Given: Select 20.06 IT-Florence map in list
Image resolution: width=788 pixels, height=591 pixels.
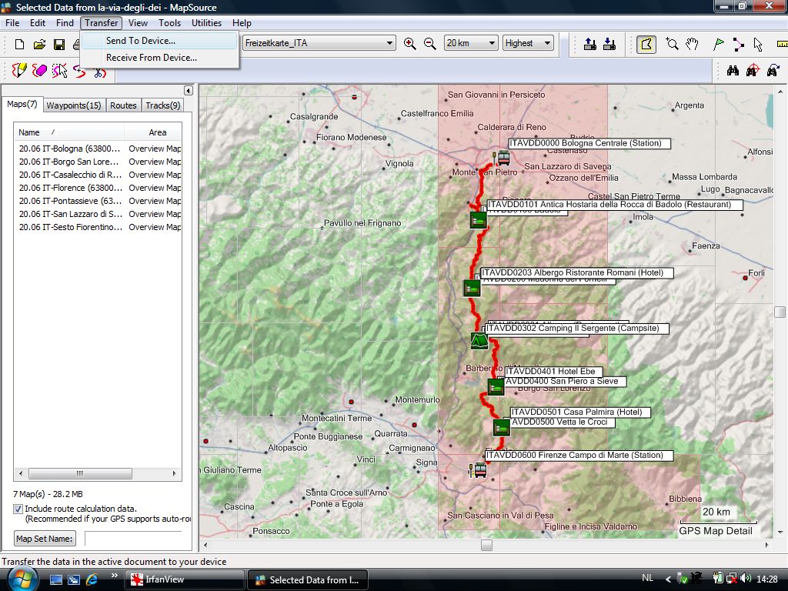Looking at the screenshot, I should pyautogui.click(x=70, y=188).
